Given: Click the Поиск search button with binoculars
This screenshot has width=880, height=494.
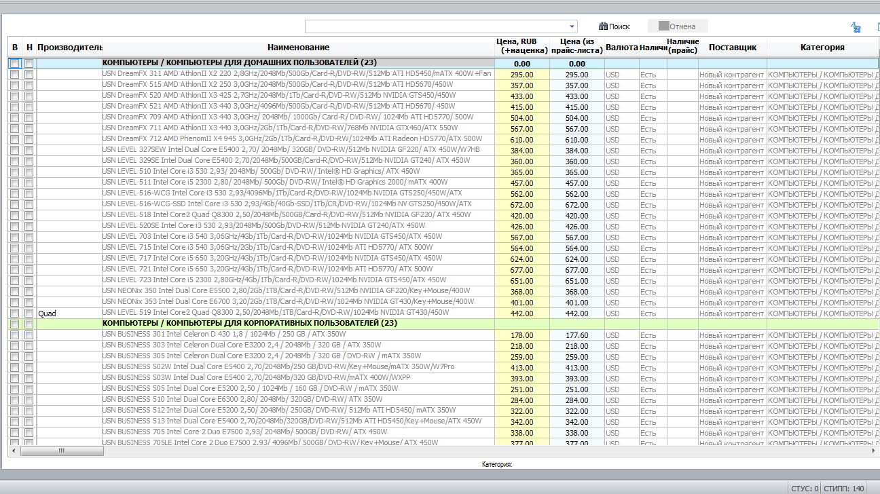Looking at the screenshot, I should coord(615,26).
